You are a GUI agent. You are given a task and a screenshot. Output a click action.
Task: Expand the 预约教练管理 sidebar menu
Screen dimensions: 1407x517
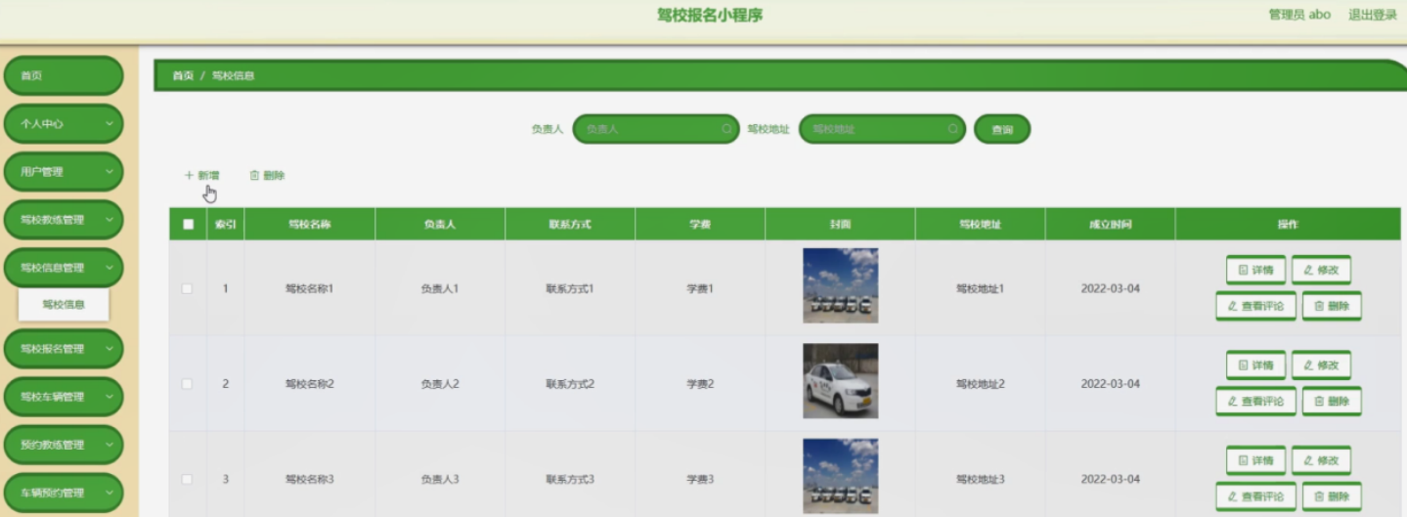tap(65, 445)
